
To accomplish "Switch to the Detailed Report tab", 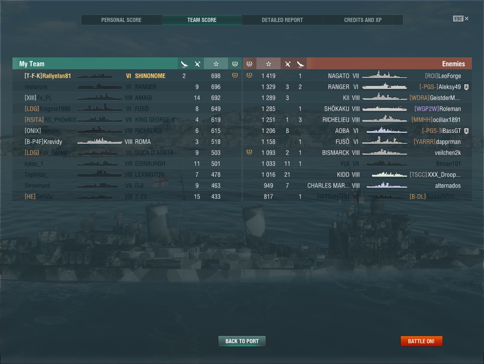I will click(x=282, y=20).
